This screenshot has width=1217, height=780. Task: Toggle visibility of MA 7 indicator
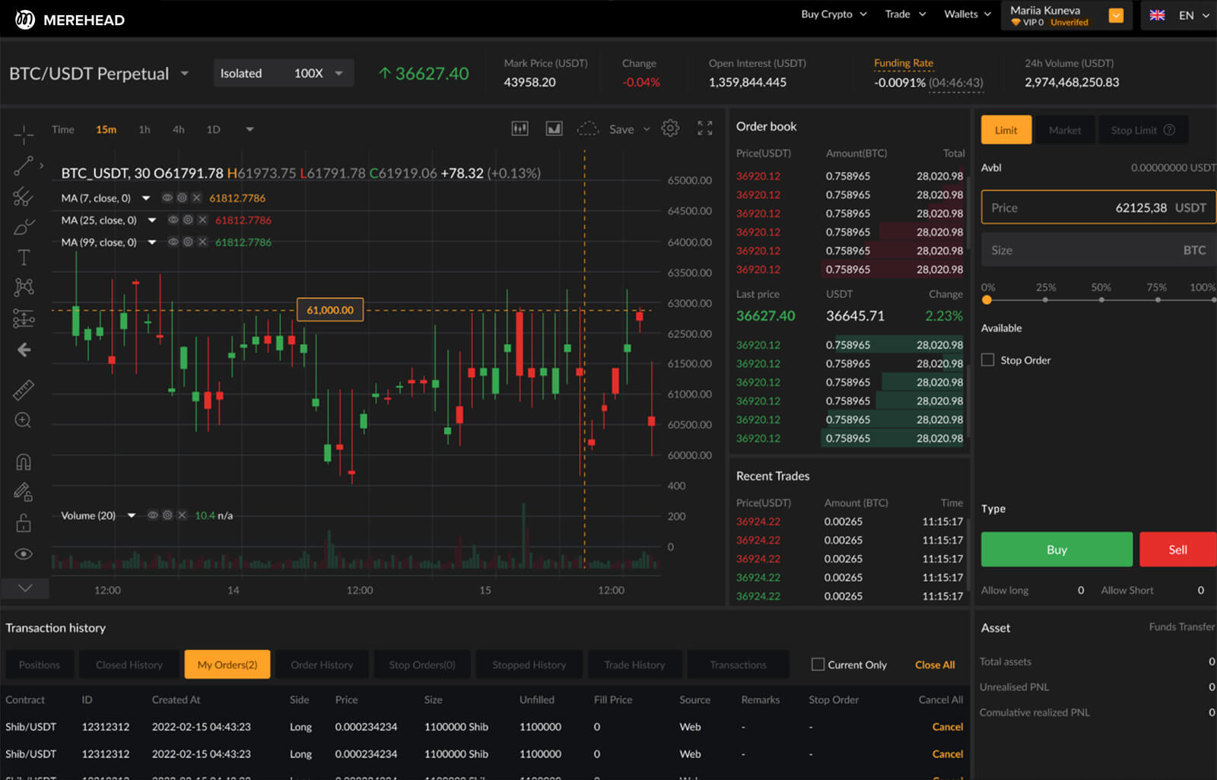(167, 198)
